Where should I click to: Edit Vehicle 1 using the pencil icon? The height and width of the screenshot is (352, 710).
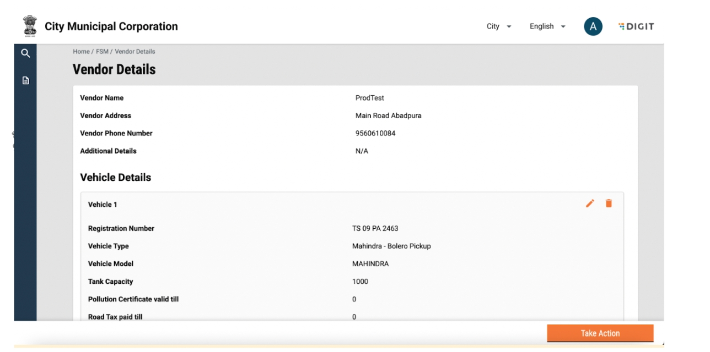point(590,204)
